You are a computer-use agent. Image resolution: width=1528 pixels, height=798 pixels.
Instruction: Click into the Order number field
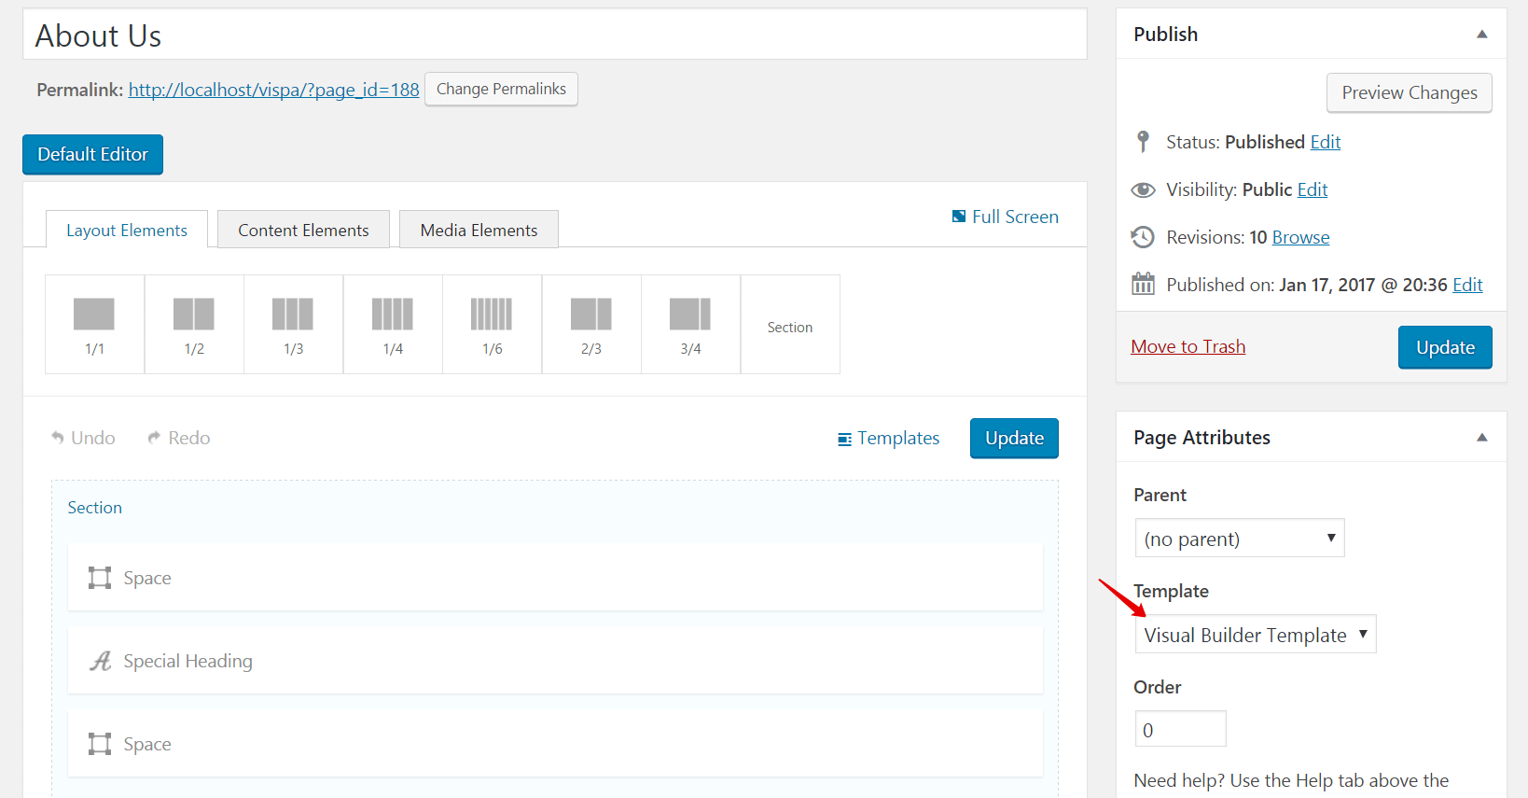[1180, 730]
